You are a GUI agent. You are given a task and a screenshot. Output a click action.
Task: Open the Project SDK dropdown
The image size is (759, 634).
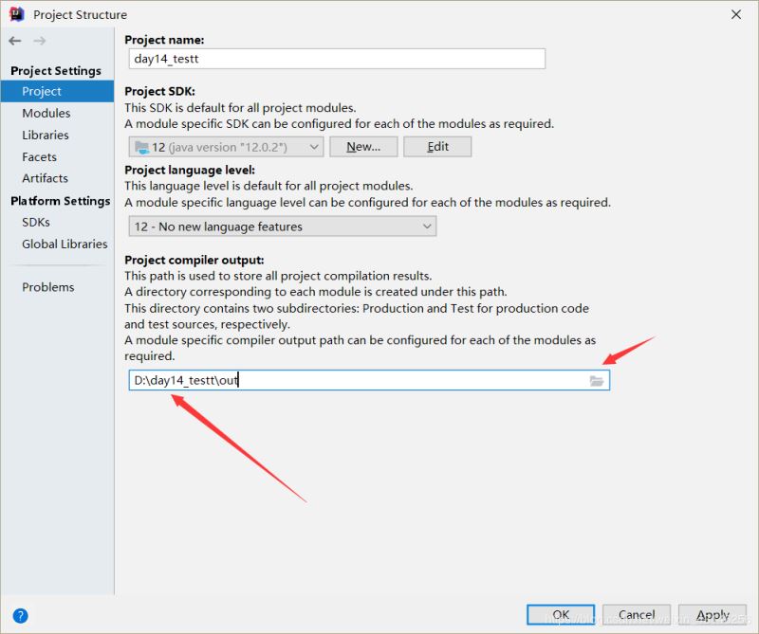point(226,147)
